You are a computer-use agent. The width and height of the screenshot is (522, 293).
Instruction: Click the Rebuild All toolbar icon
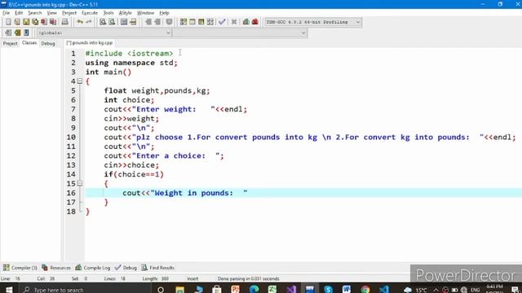(210, 22)
